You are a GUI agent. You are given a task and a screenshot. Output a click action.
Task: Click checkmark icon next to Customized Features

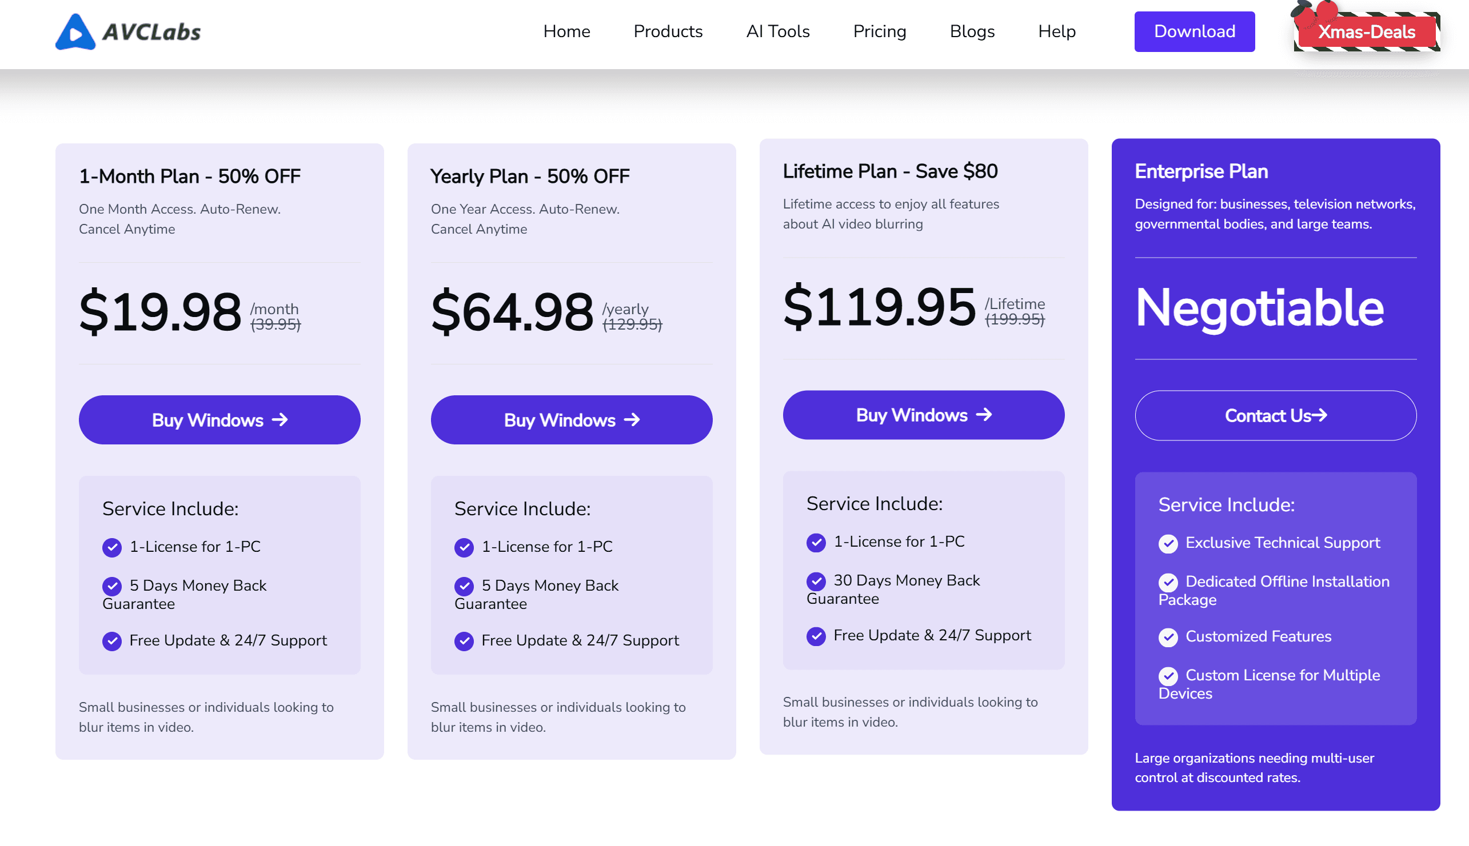tap(1167, 637)
